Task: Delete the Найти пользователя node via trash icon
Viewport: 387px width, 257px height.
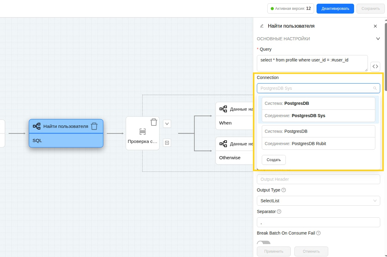Action: 94,126
